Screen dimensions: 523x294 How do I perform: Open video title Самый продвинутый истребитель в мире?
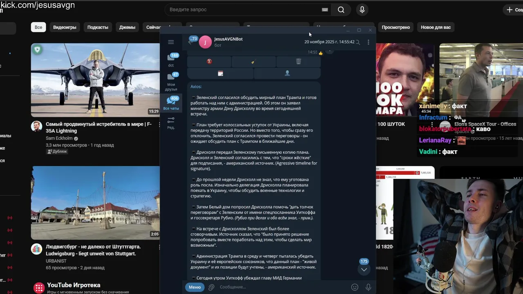[98, 127]
